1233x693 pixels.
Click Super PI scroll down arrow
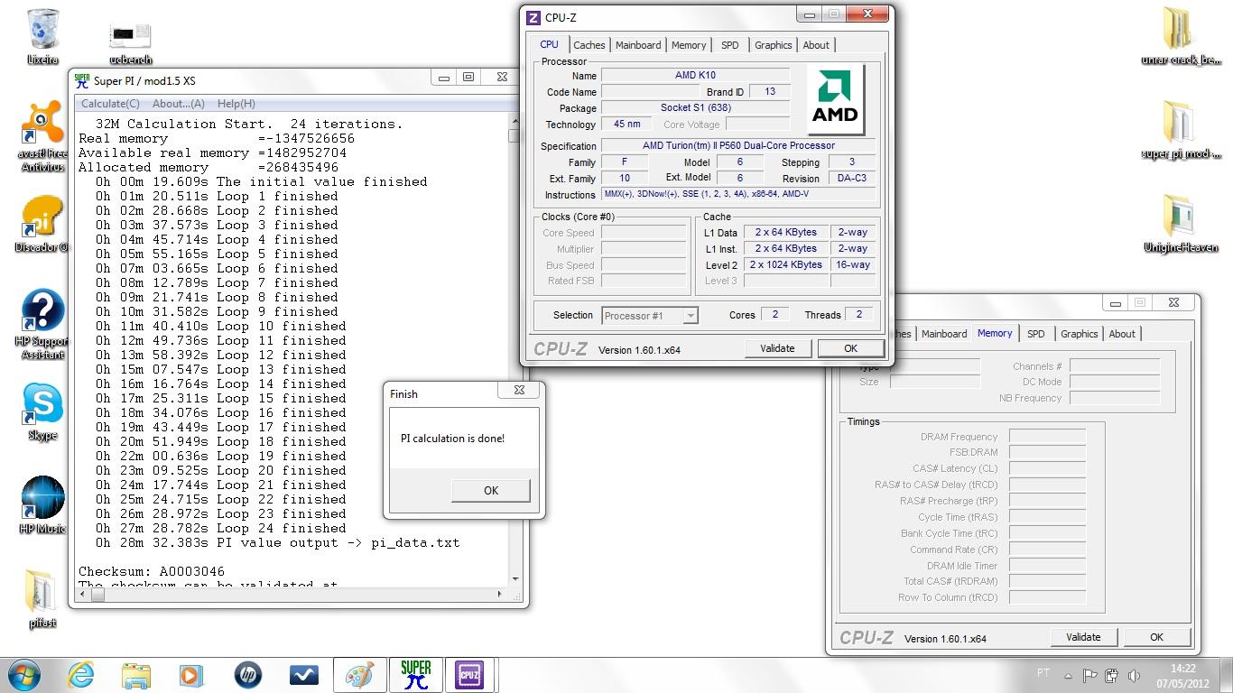tap(515, 578)
